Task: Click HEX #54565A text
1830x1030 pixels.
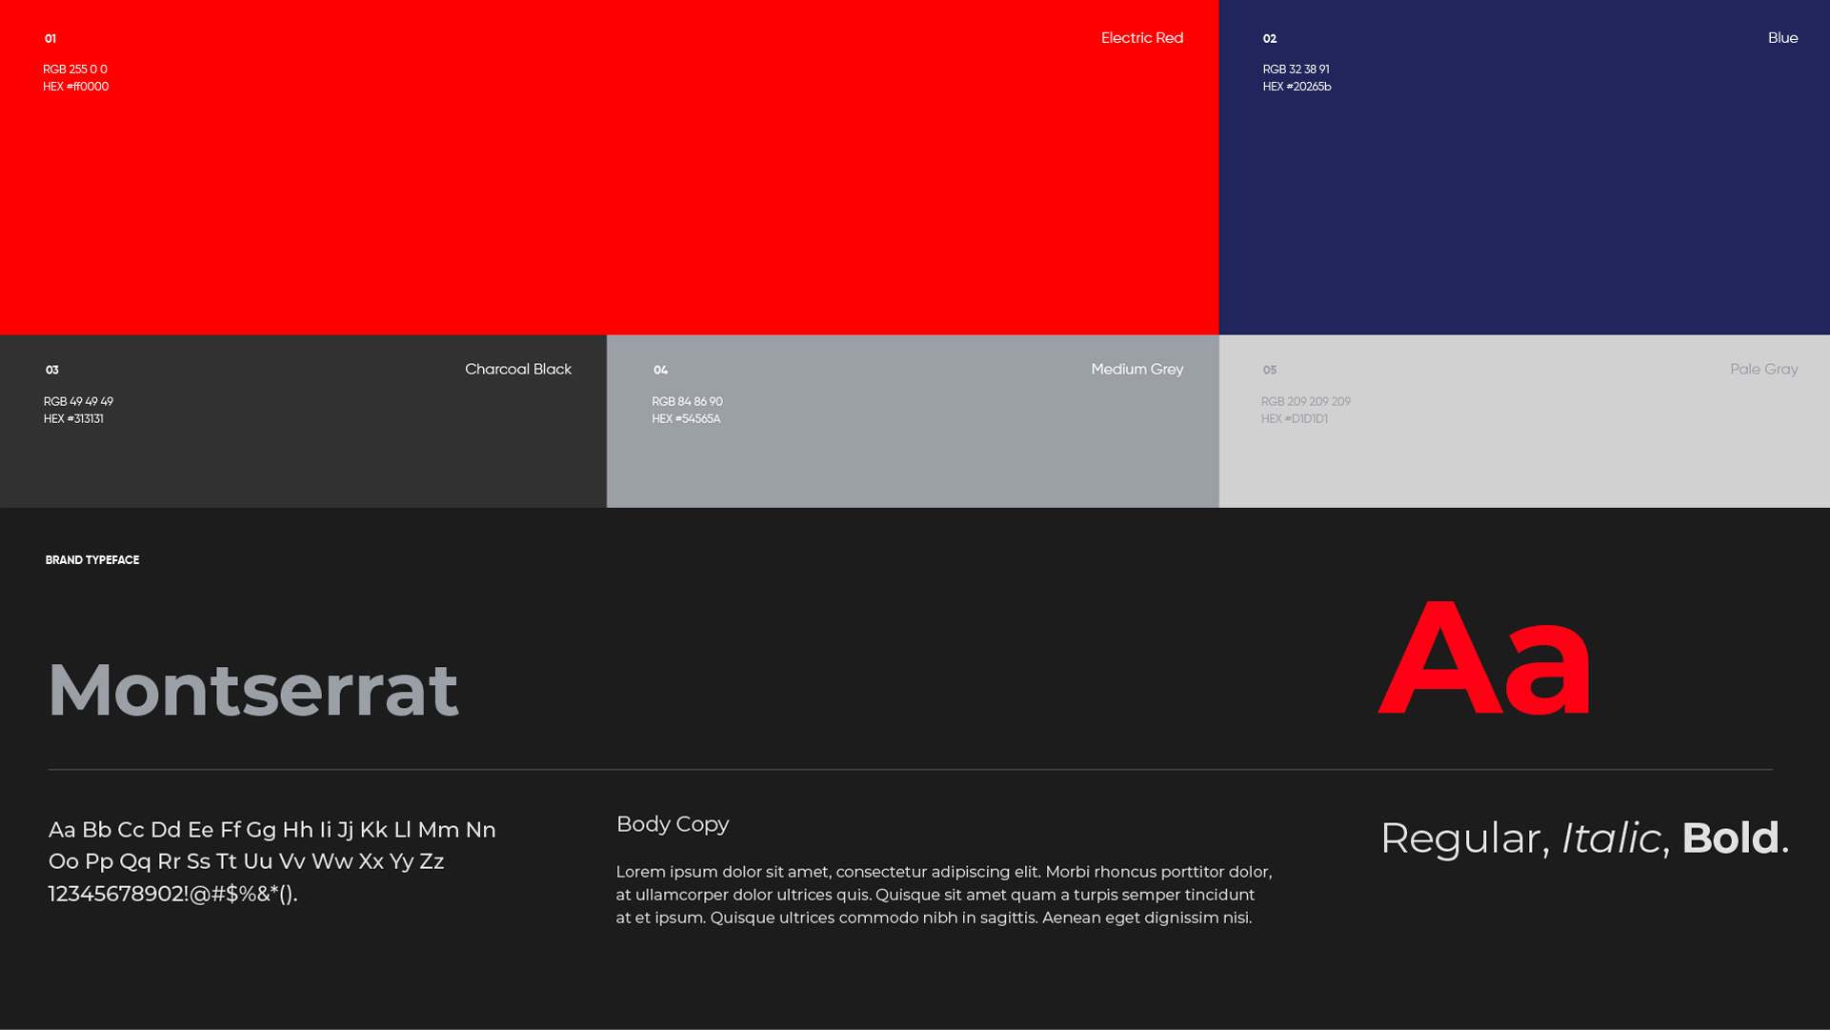Action: (686, 419)
